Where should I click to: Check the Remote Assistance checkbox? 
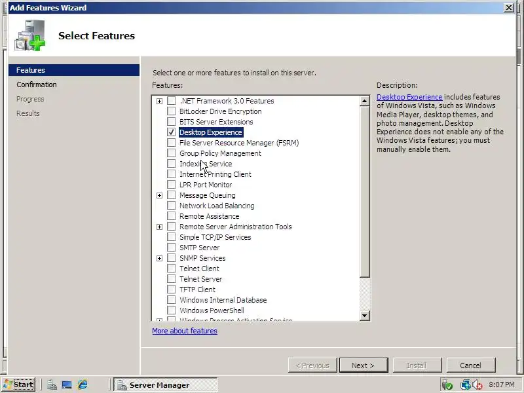[171, 216]
